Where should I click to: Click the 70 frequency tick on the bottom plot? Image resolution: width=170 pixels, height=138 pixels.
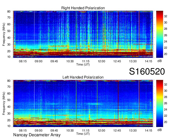coord(9,87)
